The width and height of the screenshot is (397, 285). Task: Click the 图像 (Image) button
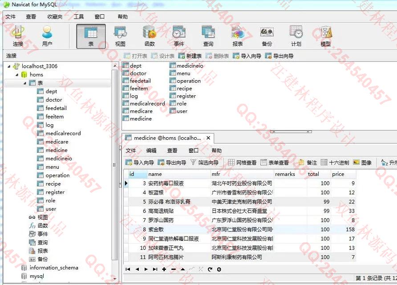point(362,163)
